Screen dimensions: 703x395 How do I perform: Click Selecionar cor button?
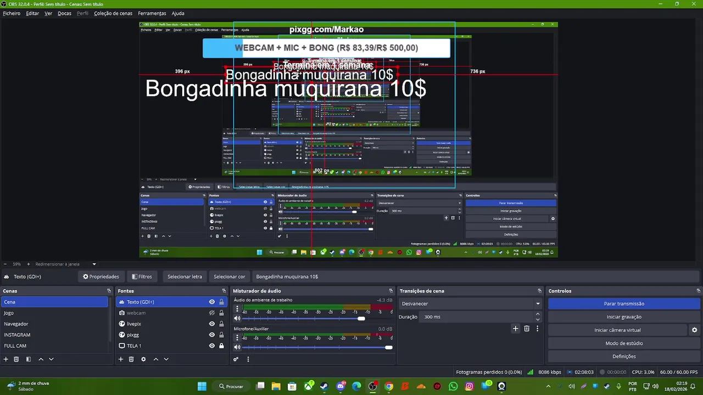229,276
